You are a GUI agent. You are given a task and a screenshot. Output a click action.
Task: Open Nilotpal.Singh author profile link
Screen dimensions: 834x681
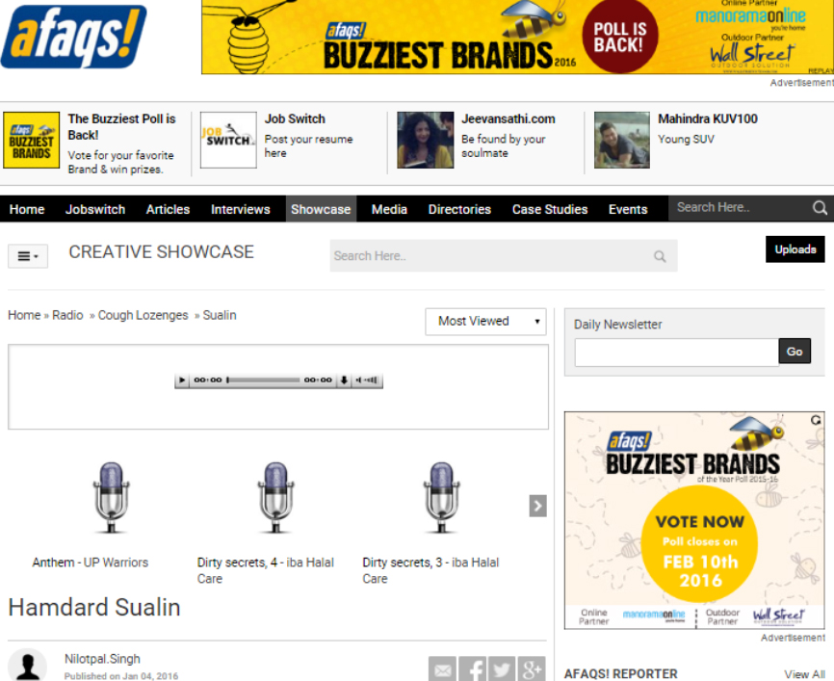[x=102, y=659]
